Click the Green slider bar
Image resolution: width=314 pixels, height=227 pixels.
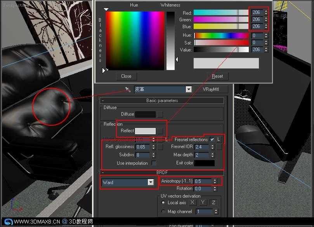click(x=221, y=20)
